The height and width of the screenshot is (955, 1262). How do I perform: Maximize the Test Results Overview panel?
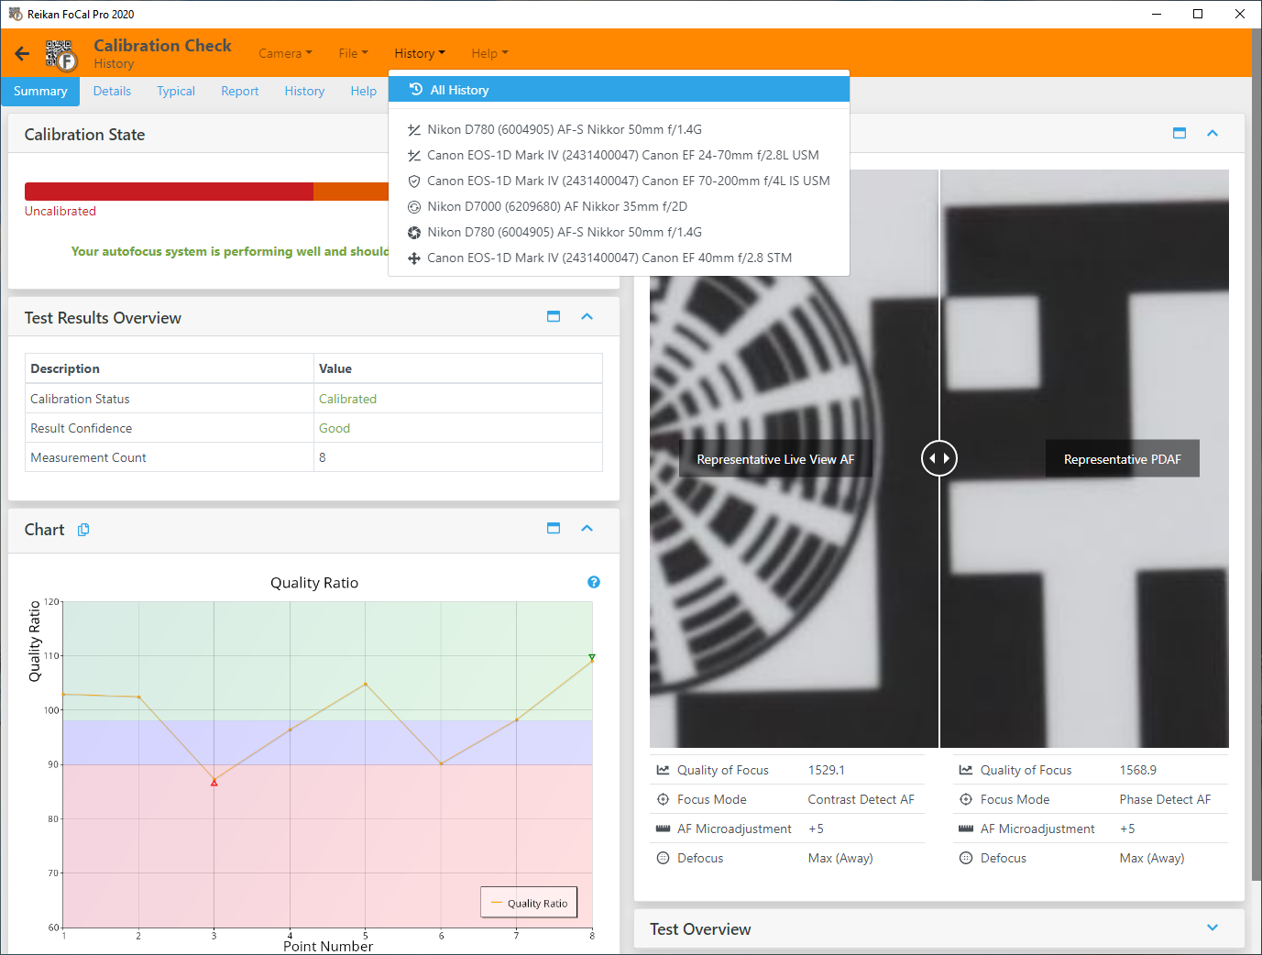(x=554, y=316)
